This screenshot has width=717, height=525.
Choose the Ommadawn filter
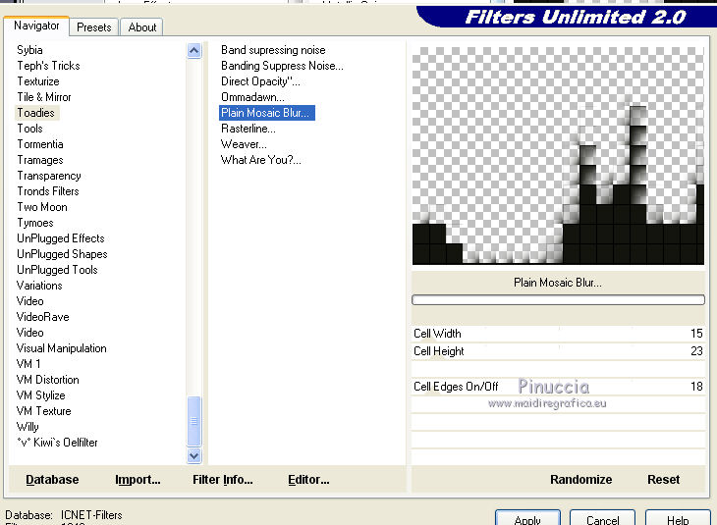[252, 97]
